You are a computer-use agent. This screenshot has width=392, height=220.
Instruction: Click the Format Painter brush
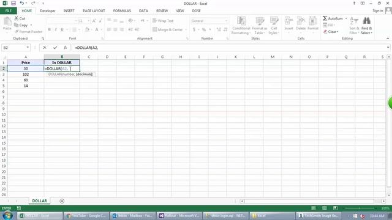coord(17,32)
